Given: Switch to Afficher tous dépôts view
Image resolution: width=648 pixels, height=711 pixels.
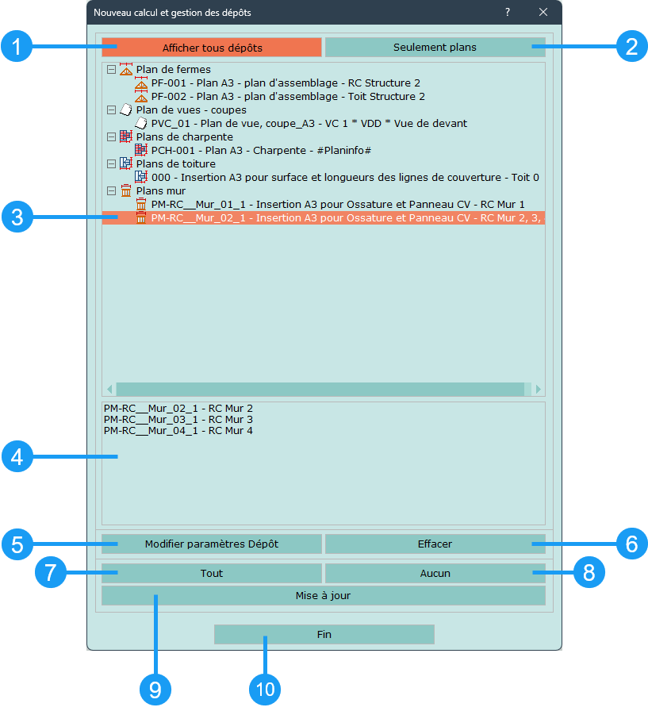Looking at the screenshot, I should pyautogui.click(x=212, y=48).
